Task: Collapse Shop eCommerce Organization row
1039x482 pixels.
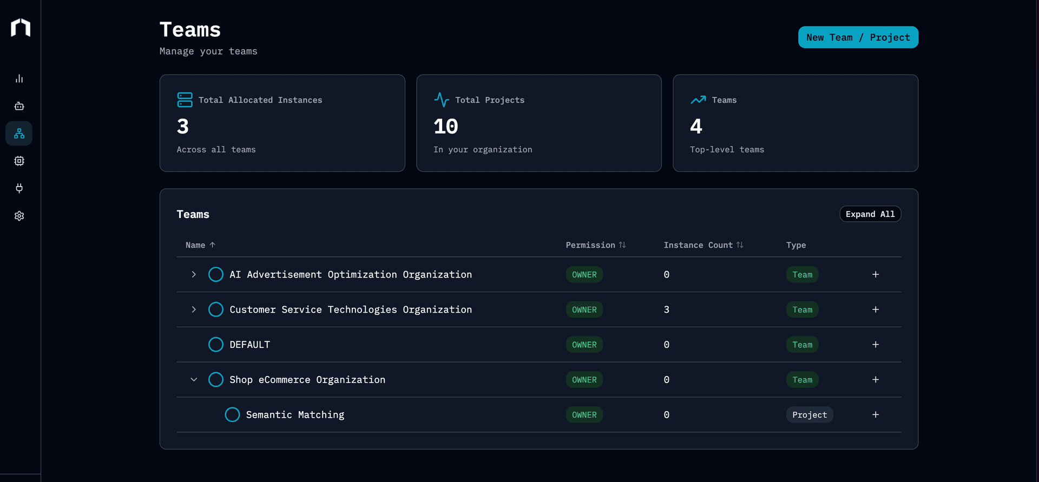Action: [x=194, y=380]
